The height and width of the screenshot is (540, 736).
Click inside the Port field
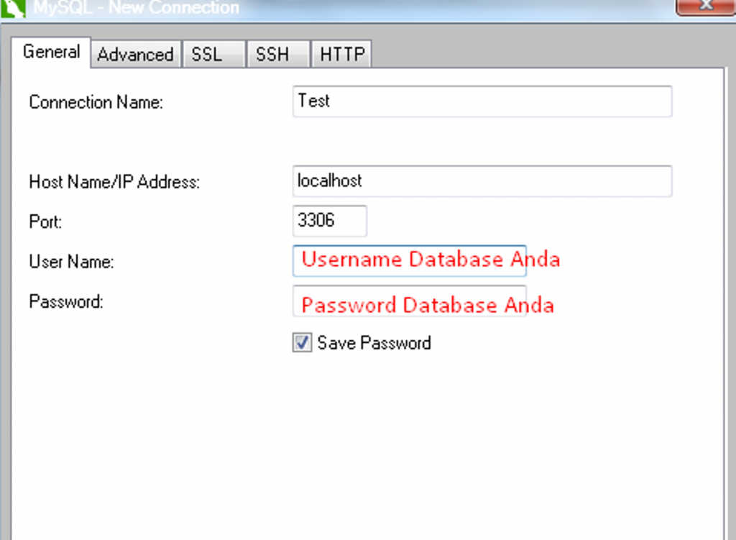329,221
